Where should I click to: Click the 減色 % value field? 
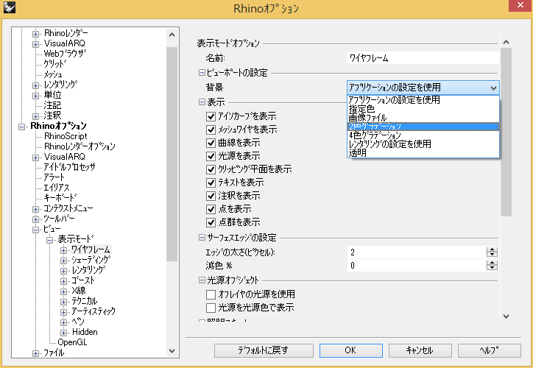coord(417,266)
